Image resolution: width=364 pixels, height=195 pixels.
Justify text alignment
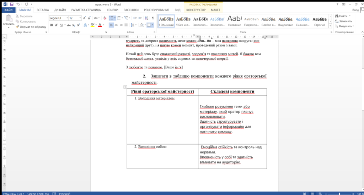tap(126, 25)
